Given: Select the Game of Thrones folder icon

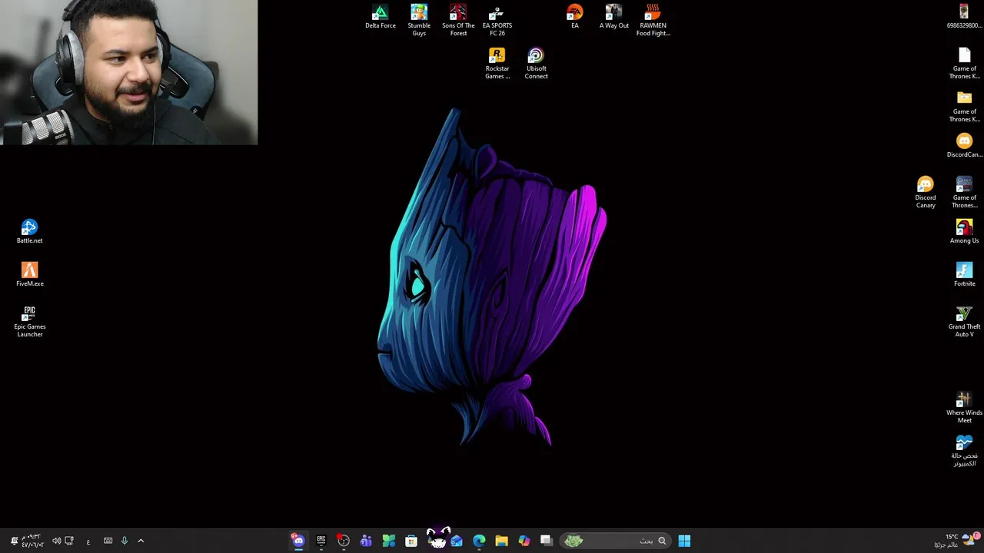Looking at the screenshot, I should pyautogui.click(x=964, y=106).
